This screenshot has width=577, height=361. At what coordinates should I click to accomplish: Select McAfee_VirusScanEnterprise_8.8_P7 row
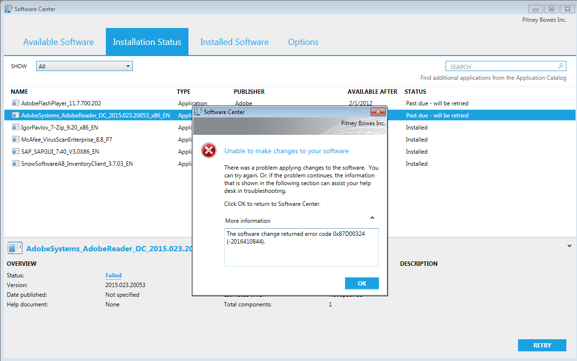click(289, 140)
